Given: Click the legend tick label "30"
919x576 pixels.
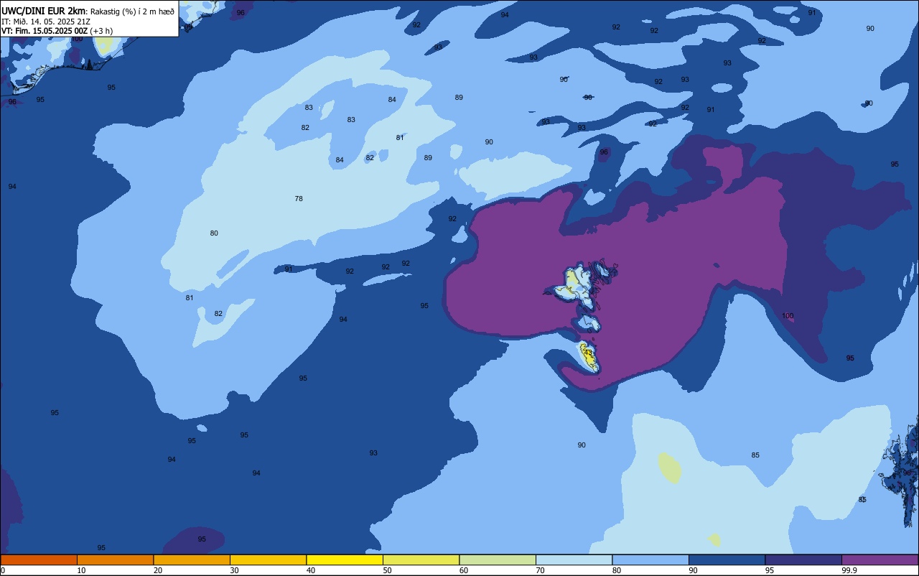Looking at the screenshot, I should click(234, 570).
